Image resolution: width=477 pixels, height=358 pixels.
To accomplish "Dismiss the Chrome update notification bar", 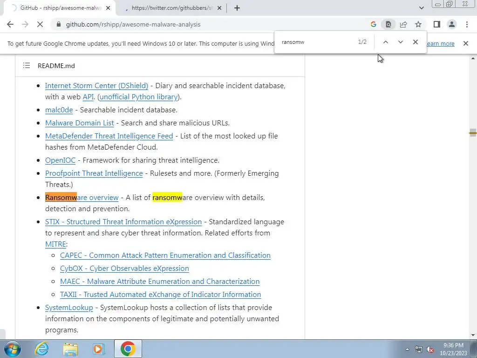I will pyautogui.click(x=466, y=43).
